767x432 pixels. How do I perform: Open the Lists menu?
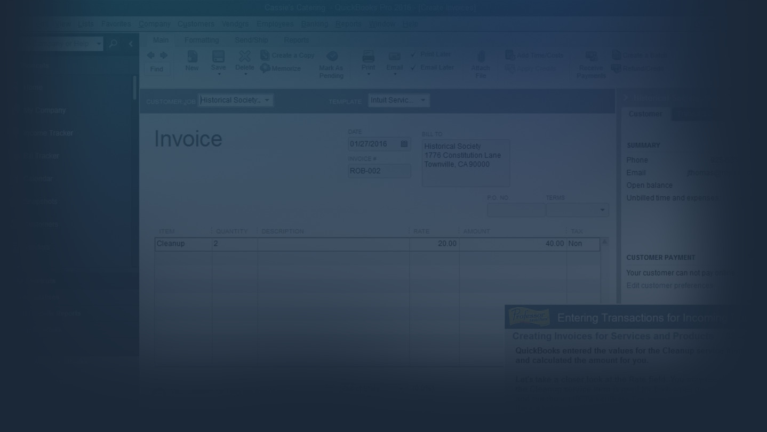[85, 24]
